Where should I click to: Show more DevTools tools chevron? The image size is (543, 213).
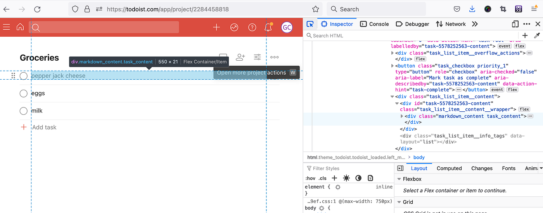tap(475, 24)
